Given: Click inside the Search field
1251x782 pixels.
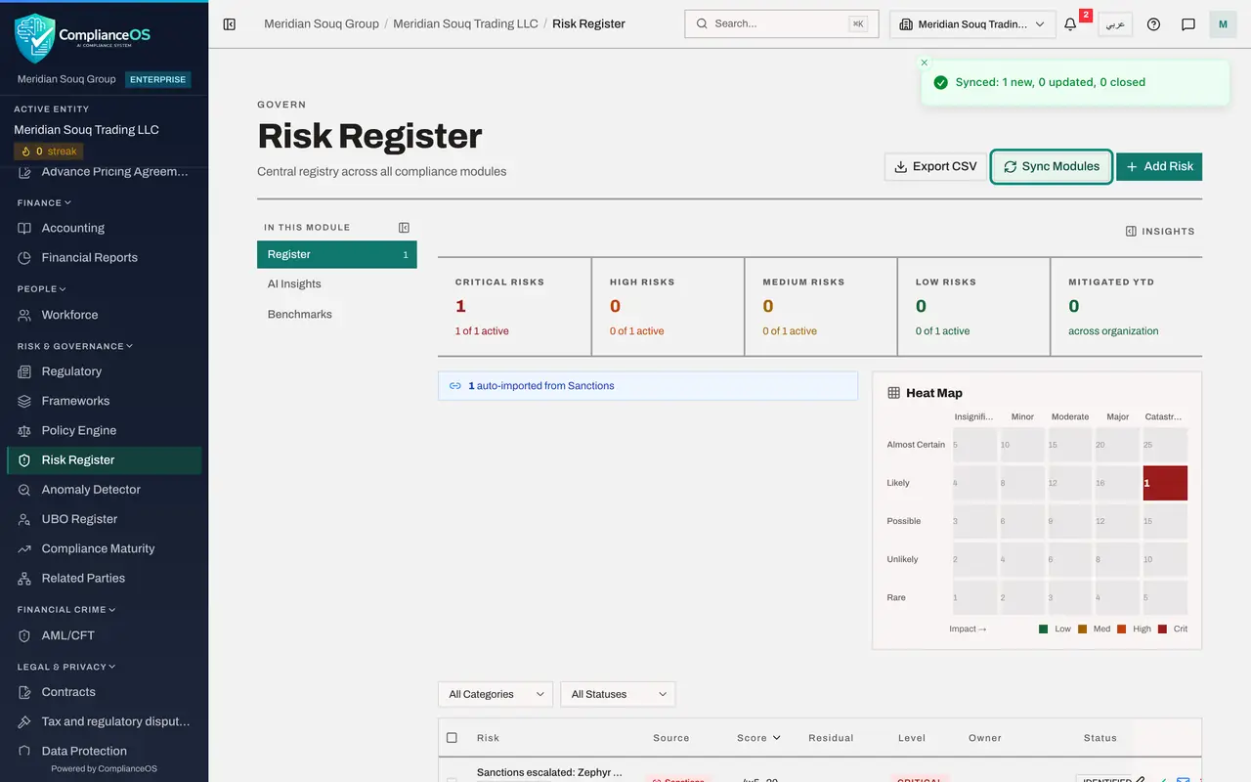Looking at the screenshot, I should click(782, 23).
